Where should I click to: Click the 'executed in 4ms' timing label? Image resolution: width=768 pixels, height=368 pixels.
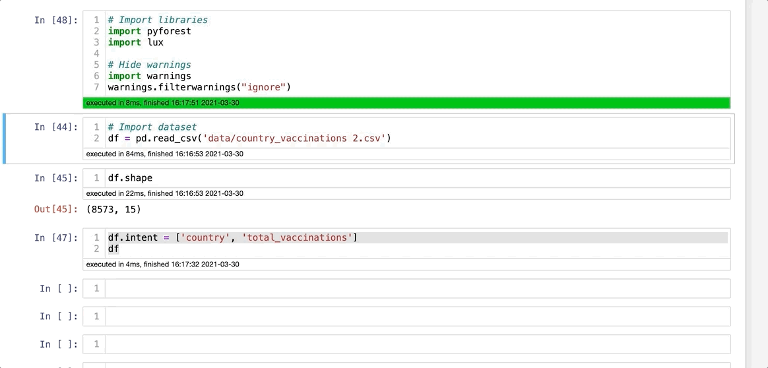click(162, 264)
